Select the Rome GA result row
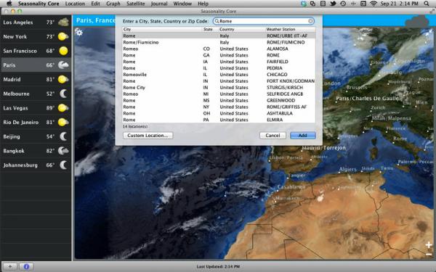Viewport: 436px width, 272px height. click(x=219, y=55)
